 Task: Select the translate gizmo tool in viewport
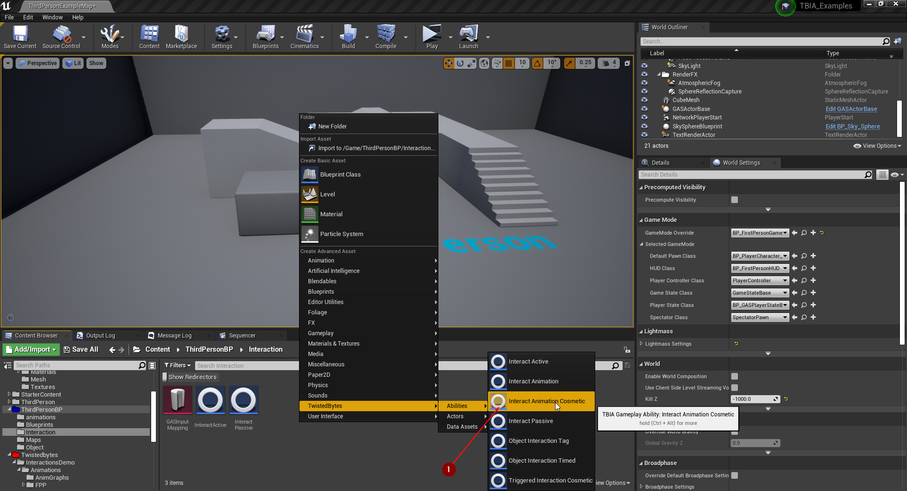[448, 63]
